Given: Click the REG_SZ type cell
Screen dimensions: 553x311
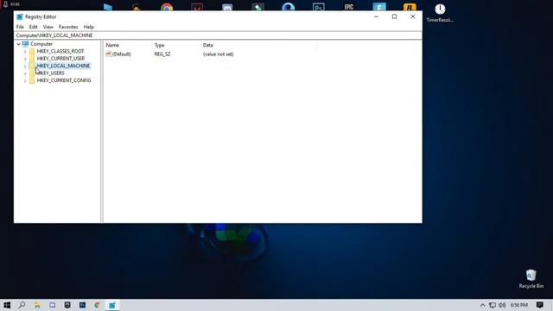Looking at the screenshot, I should click(x=162, y=54).
